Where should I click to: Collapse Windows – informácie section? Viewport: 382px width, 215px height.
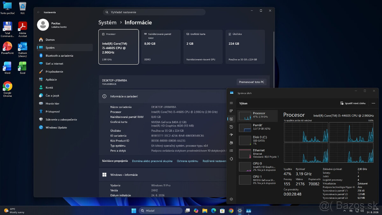pyautogui.click(x=162, y=175)
